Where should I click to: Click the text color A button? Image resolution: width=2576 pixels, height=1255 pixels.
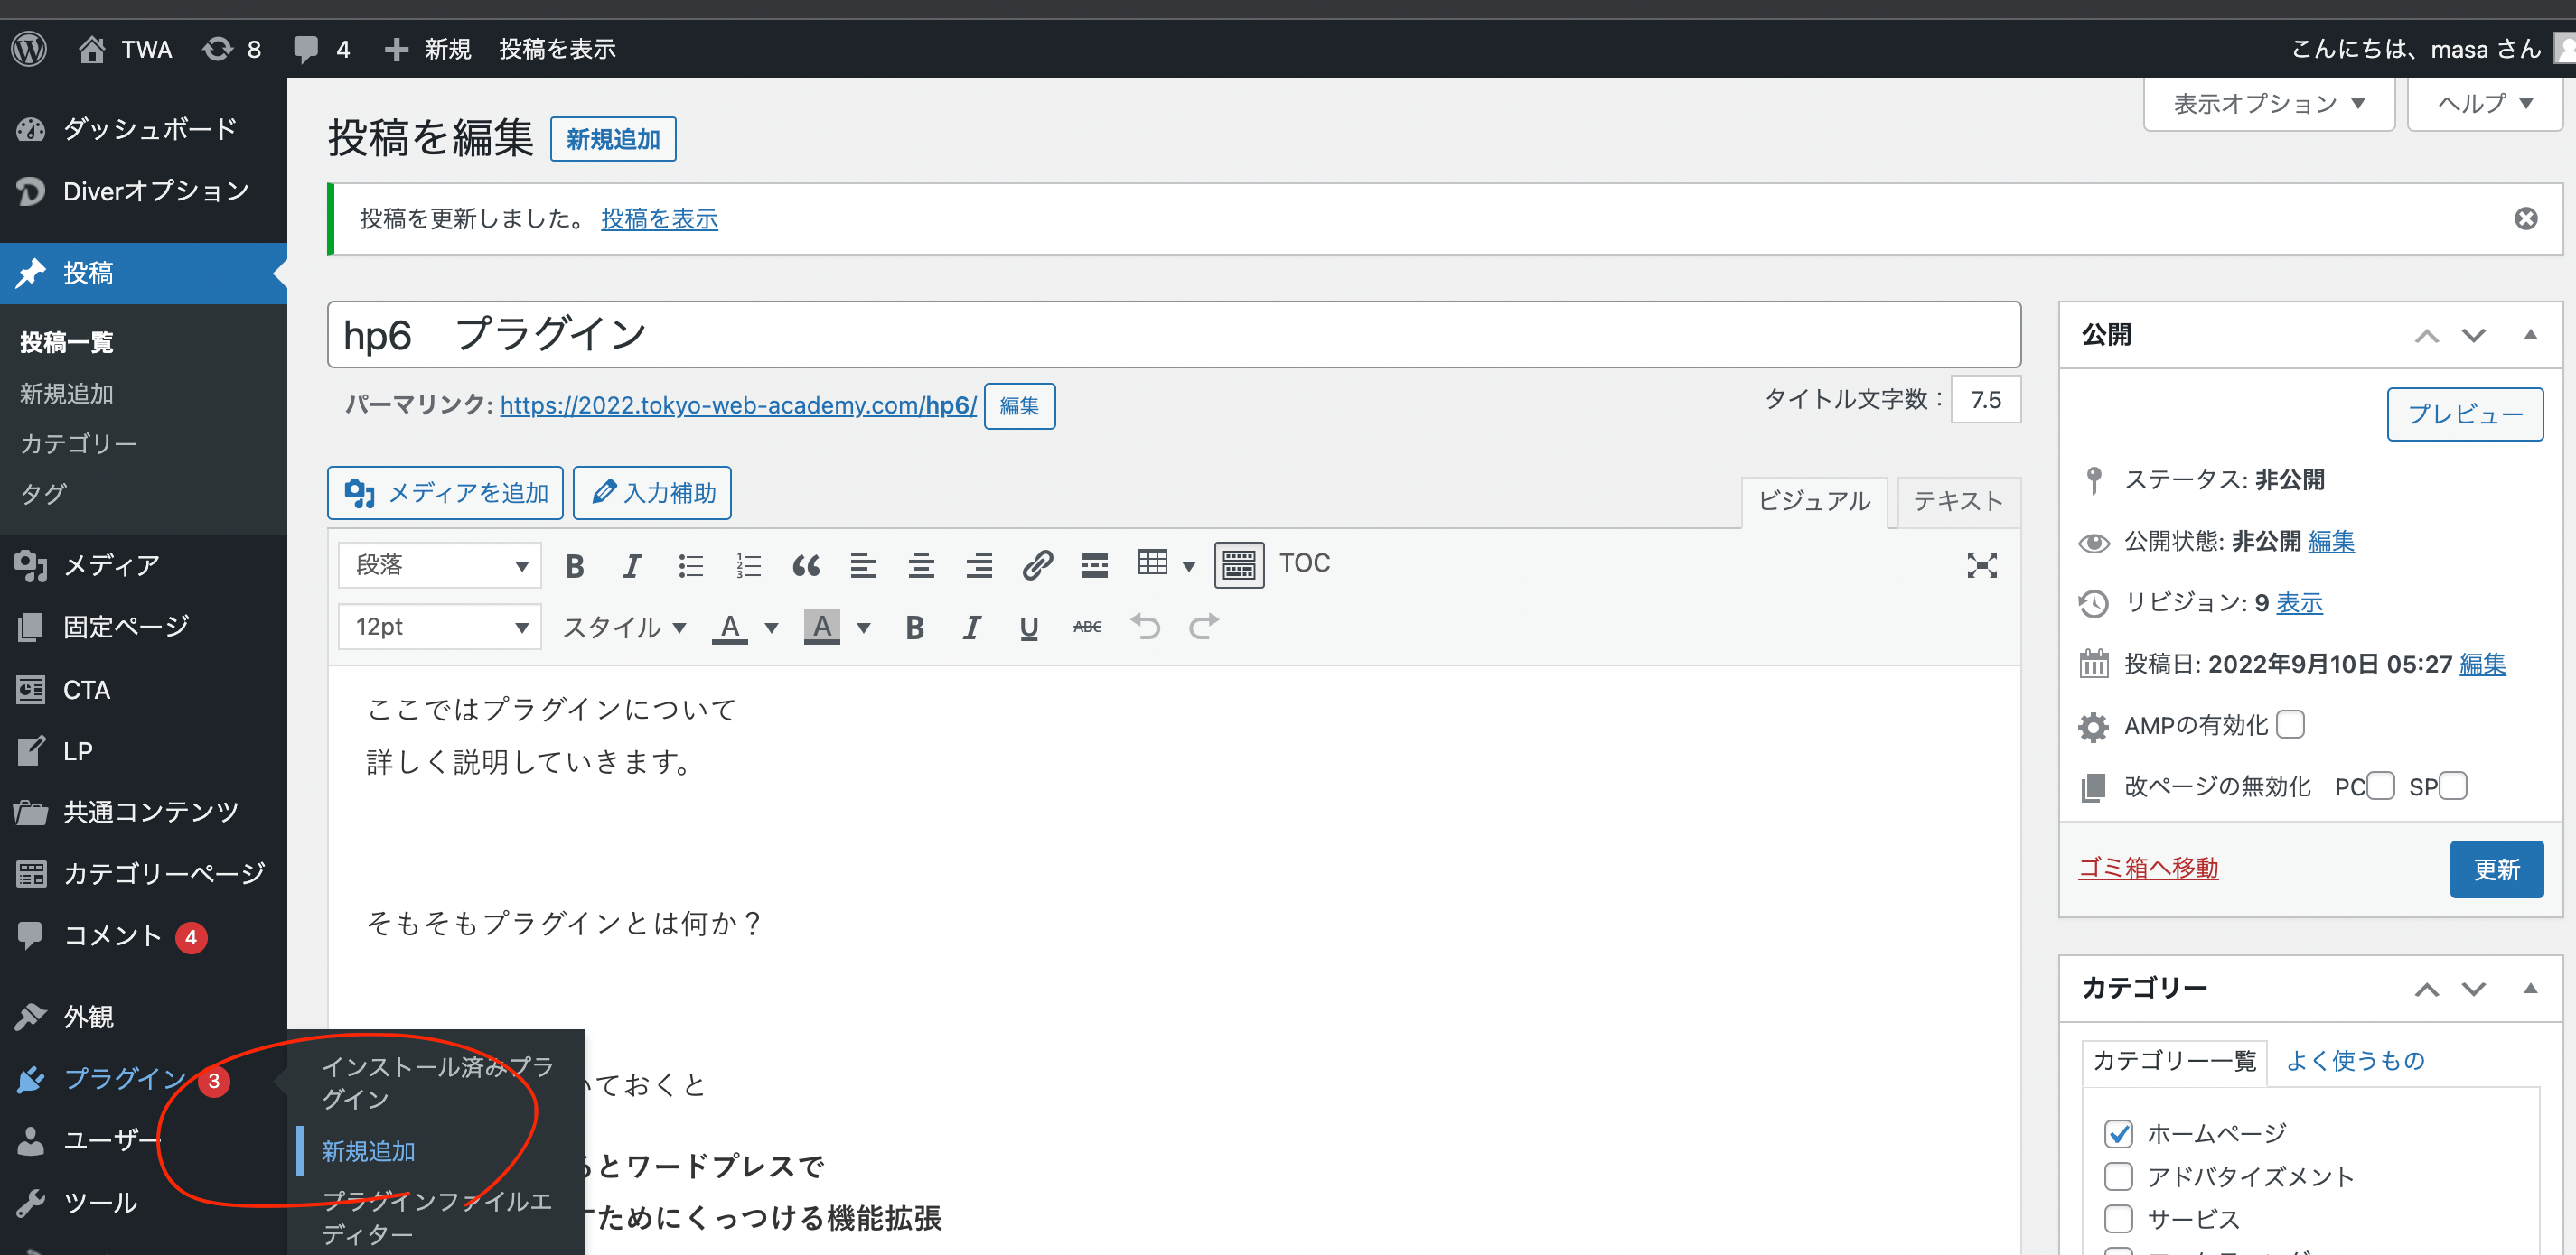point(730,627)
